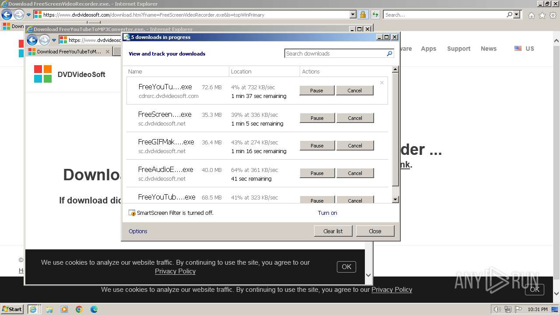Open media player taskbar icon
Image resolution: width=560 pixels, height=315 pixels.
tap(64, 309)
